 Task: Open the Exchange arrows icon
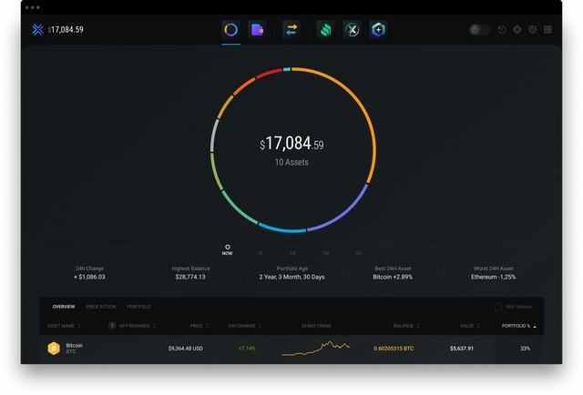pyautogui.click(x=291, y=29)
